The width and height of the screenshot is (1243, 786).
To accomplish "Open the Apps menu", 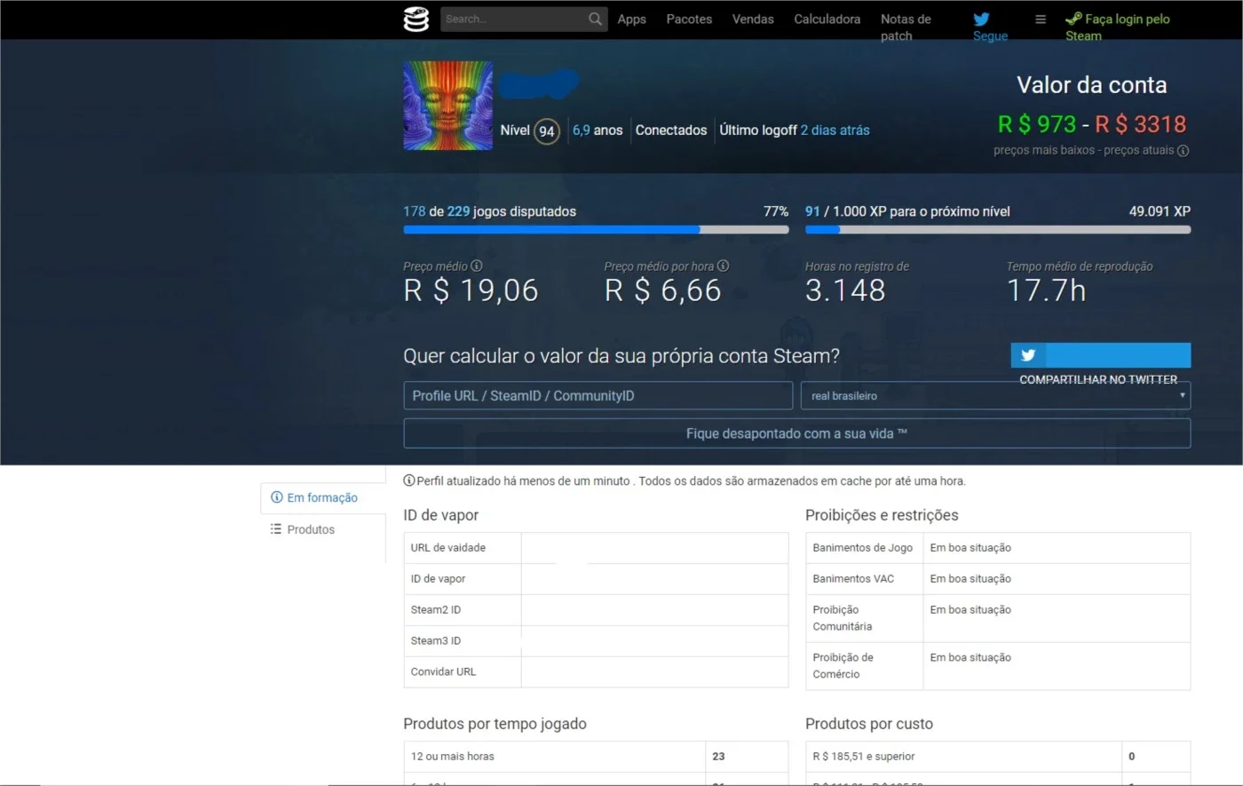I will pyautogui.click(x=632, y=19).
